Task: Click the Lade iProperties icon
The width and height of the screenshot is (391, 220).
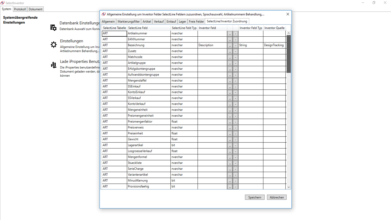Action: tap(54, 65)
